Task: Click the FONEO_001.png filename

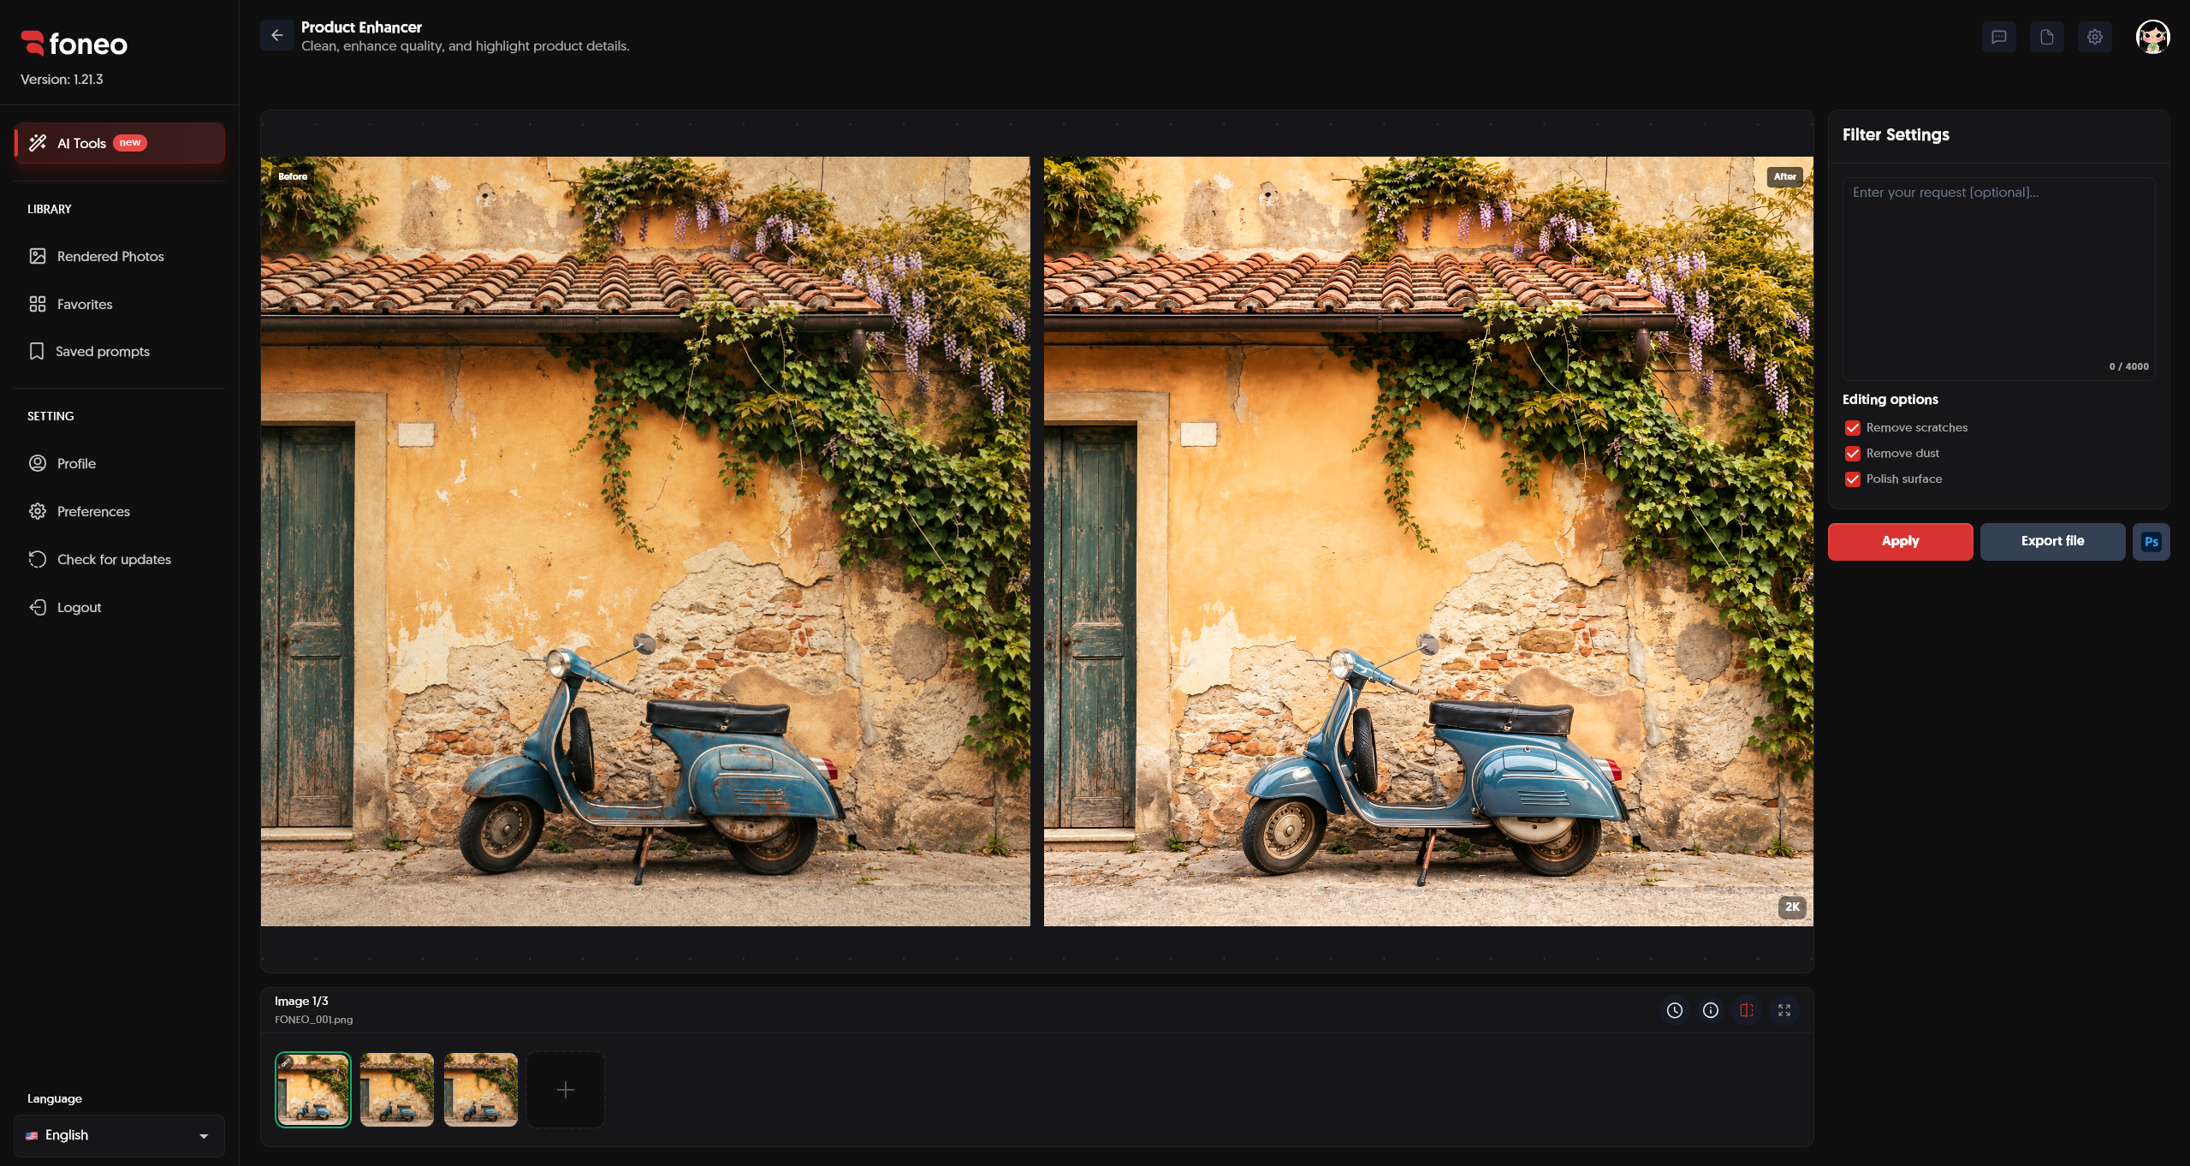Action: coord(313,1020)
